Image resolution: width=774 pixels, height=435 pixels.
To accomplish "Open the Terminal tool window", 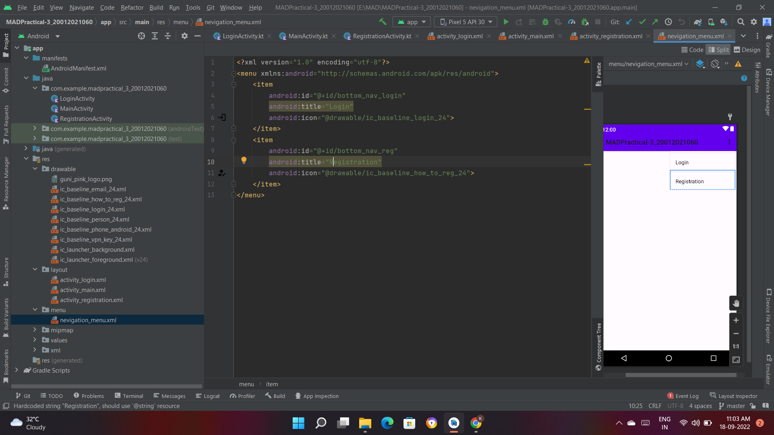I will pos(129,396).
